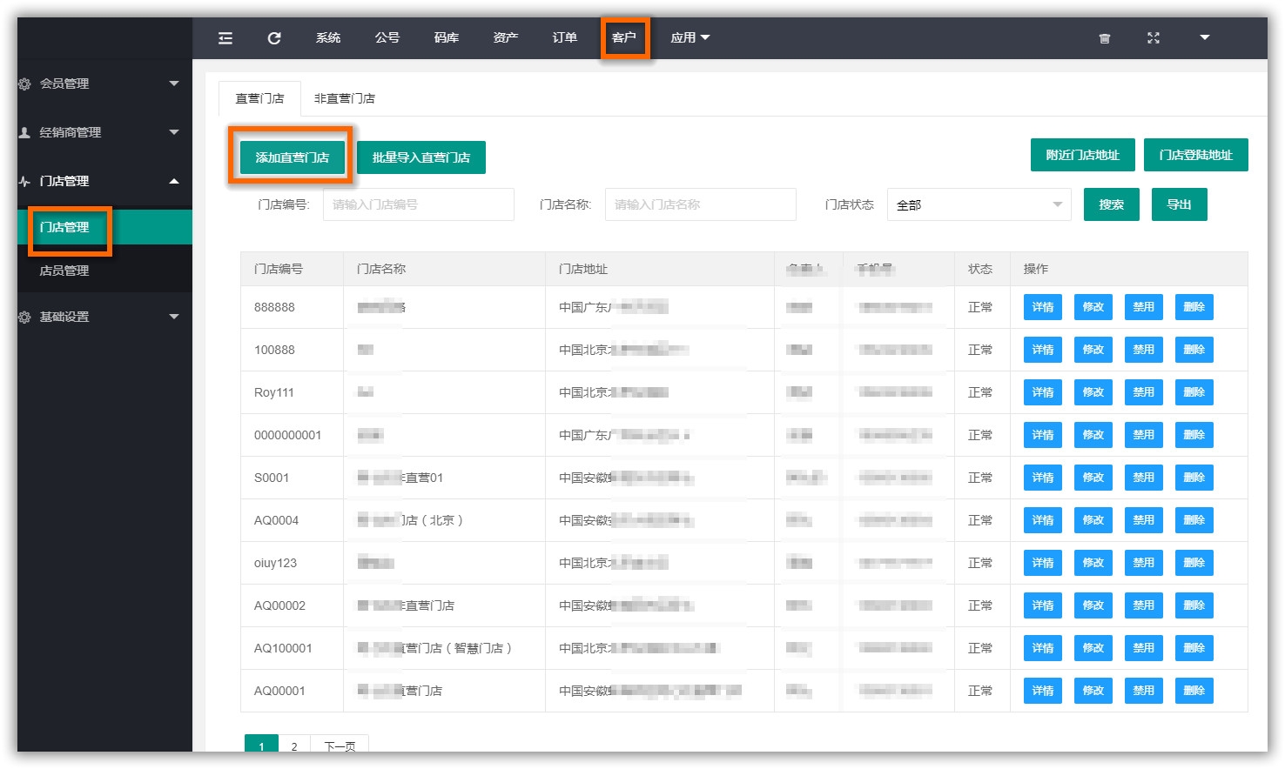
Task: Click the 添加直营门店 button
Action: click(x=293, y=157)
